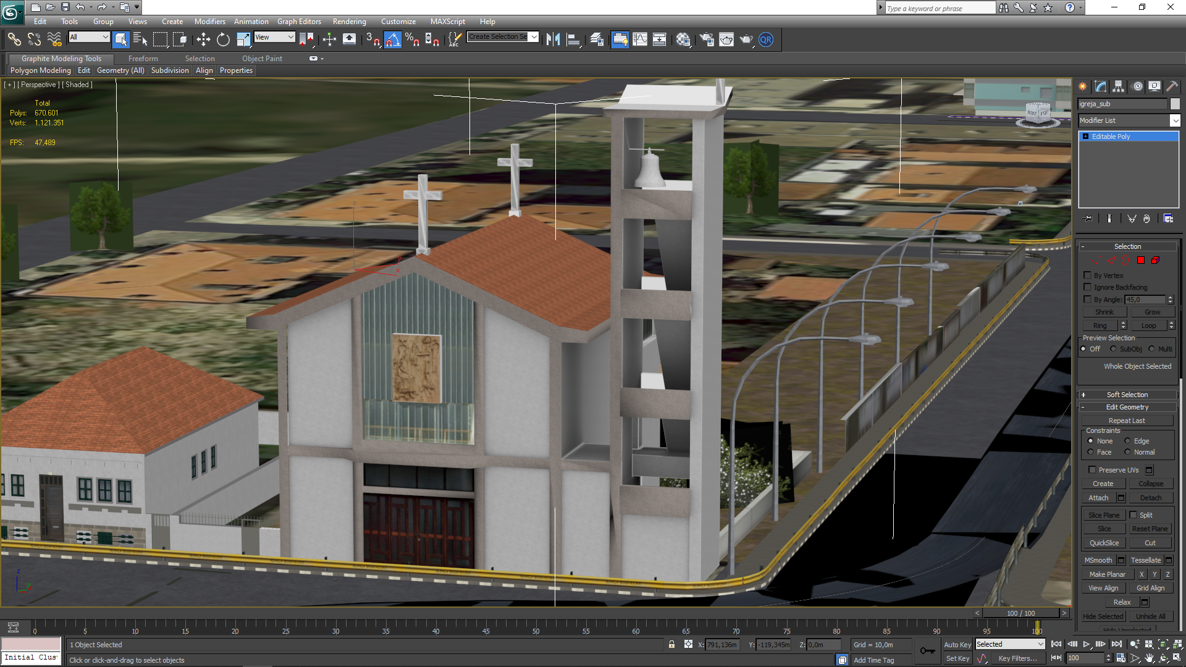
Task: Activate the Bind to Space Warp tool
Action: point(54,40)
